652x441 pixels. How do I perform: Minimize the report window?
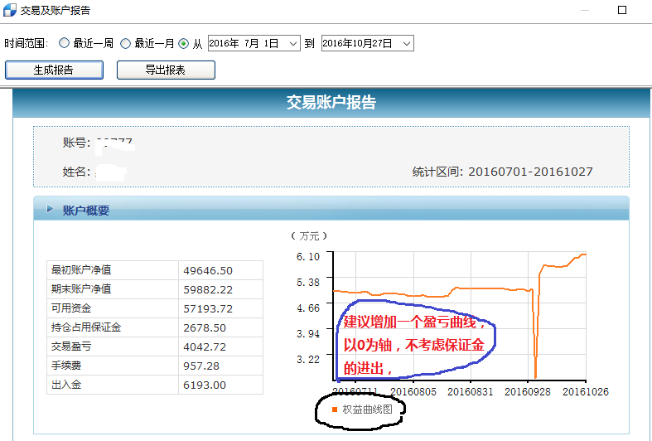[x=586, y=11]
